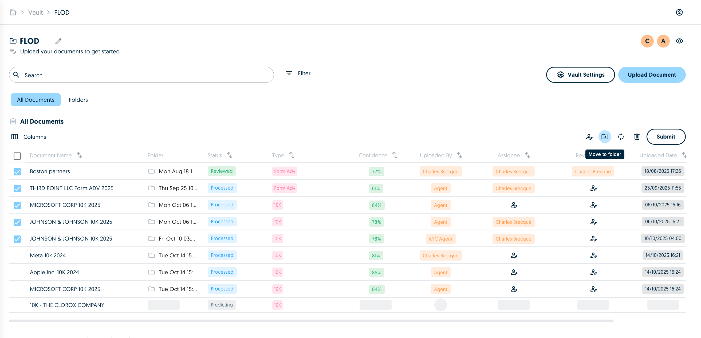Toggle the vault visibility eye icon
The height and width of the screenshot is (338, 701).
point(679,41)
